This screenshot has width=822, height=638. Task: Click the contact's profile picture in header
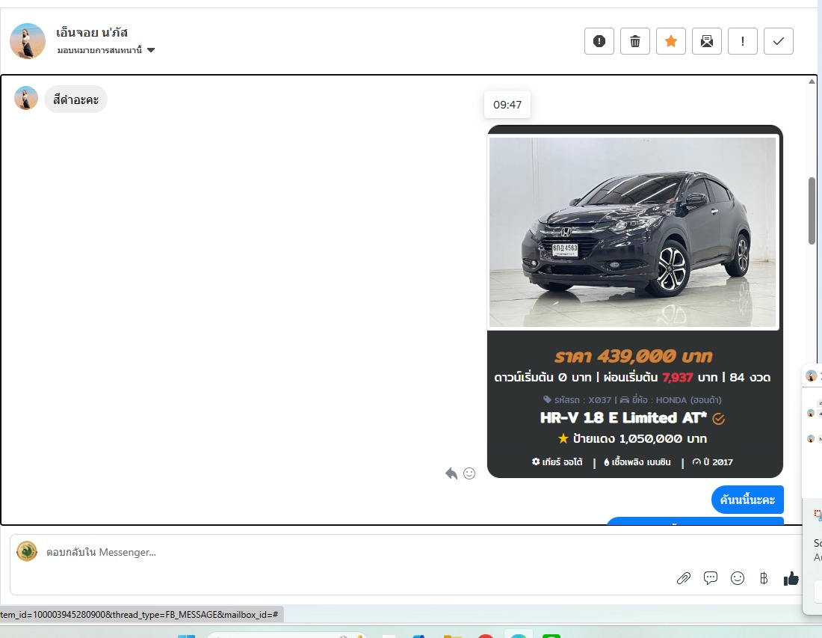coord(28,40)
